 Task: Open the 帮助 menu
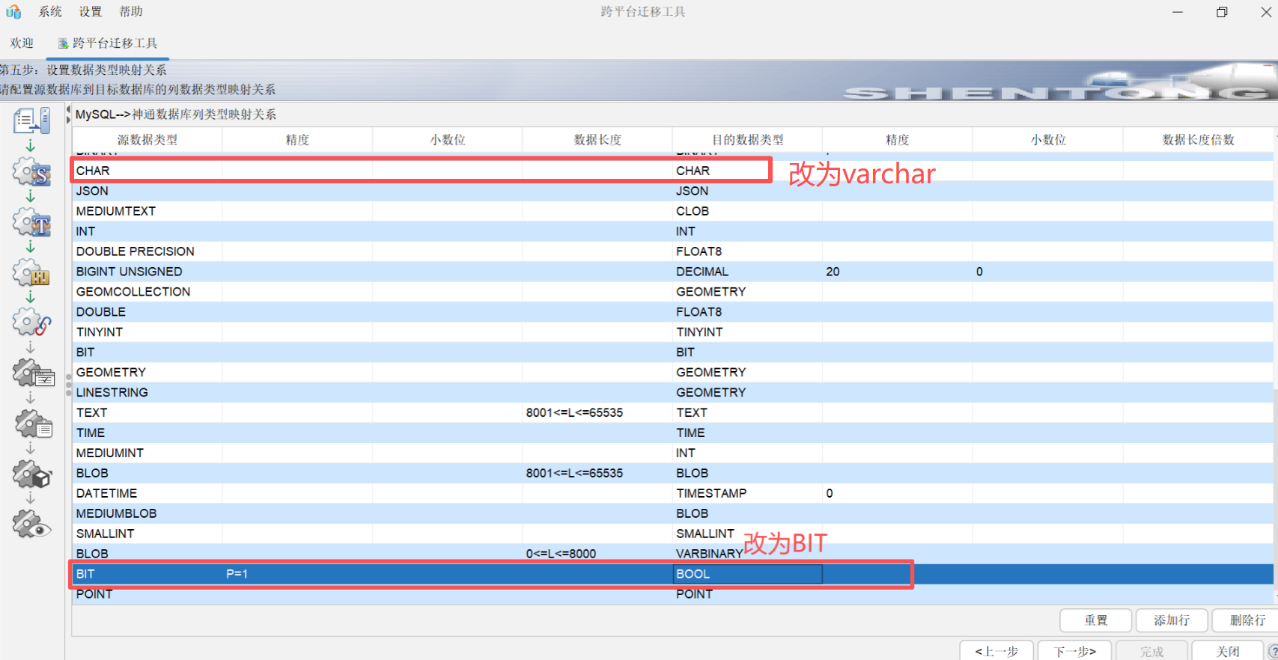(131, 12)
